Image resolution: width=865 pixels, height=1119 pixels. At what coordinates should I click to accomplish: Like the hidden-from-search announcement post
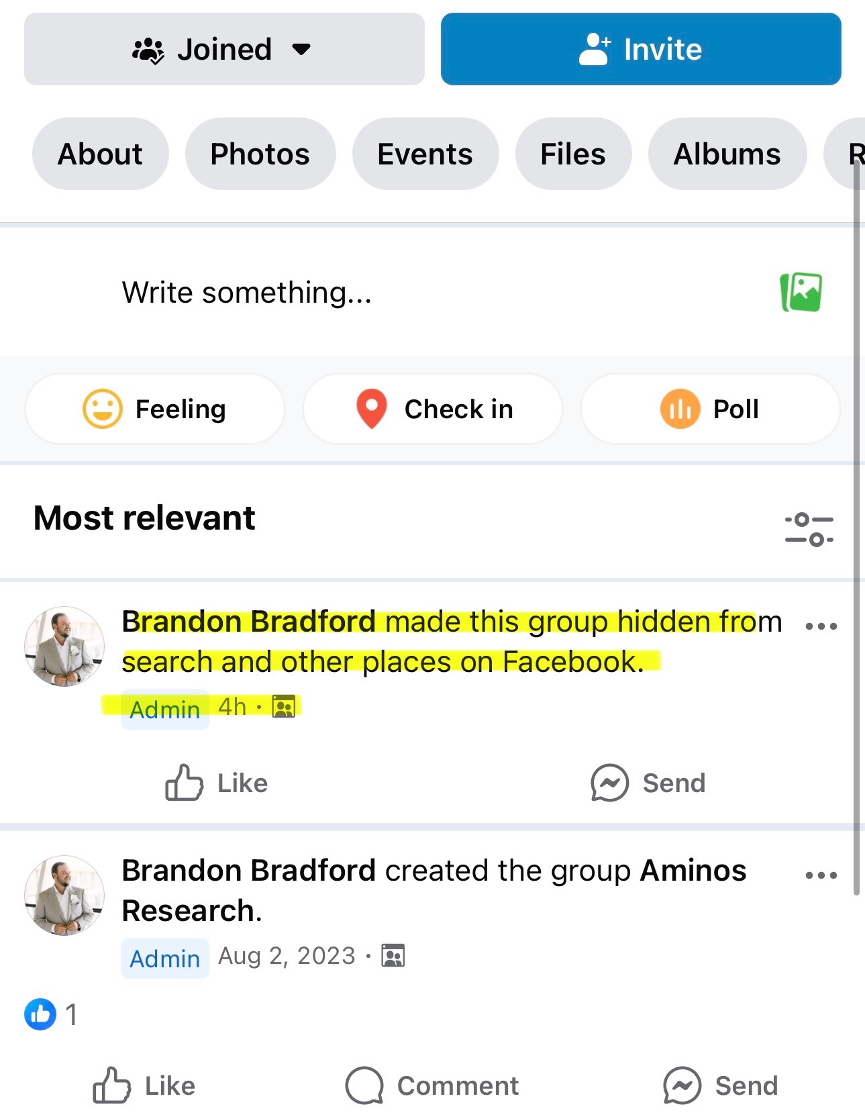216,783
